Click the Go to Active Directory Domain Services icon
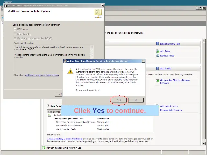Image resolution: width=207 pixels, height=155 pixels. 158,81
